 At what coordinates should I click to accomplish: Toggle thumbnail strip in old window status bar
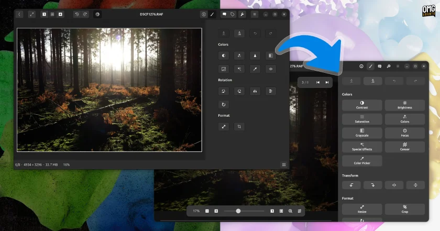pos(284,165)
